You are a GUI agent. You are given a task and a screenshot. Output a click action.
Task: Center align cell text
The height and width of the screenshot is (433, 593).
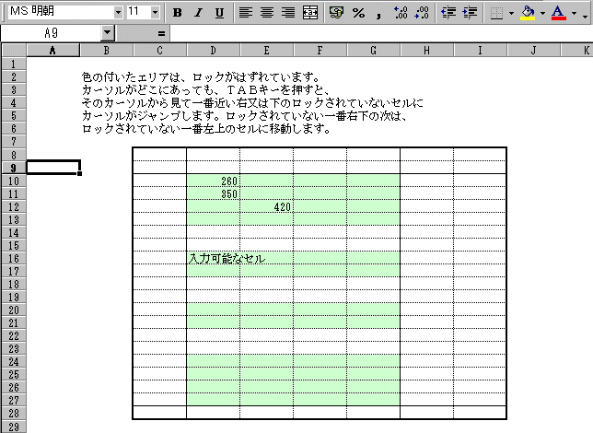click(267, 13)
